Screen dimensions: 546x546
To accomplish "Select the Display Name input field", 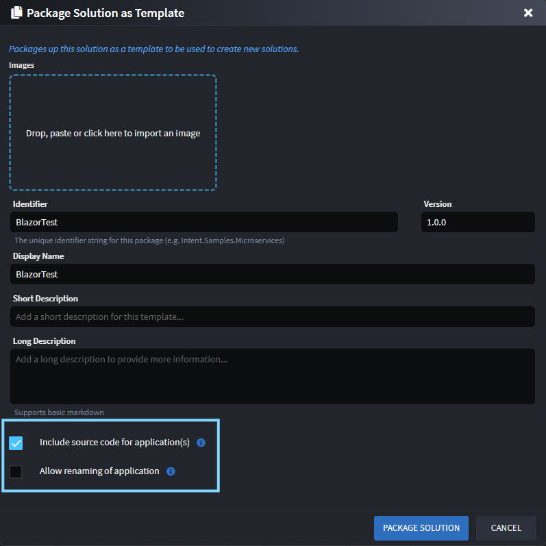I will click(x=273, y=274).
